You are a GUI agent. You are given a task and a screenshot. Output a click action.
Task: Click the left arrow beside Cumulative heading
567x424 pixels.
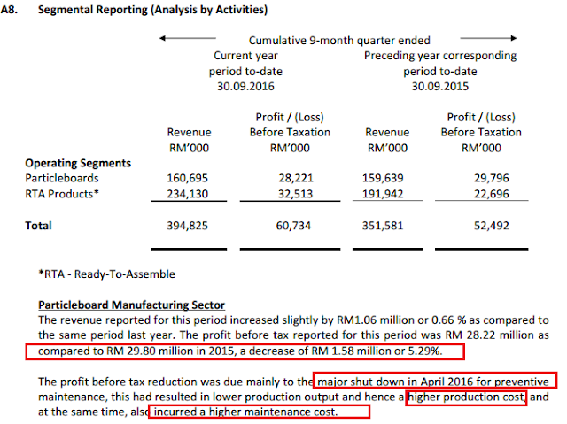(x=188, y=38)
